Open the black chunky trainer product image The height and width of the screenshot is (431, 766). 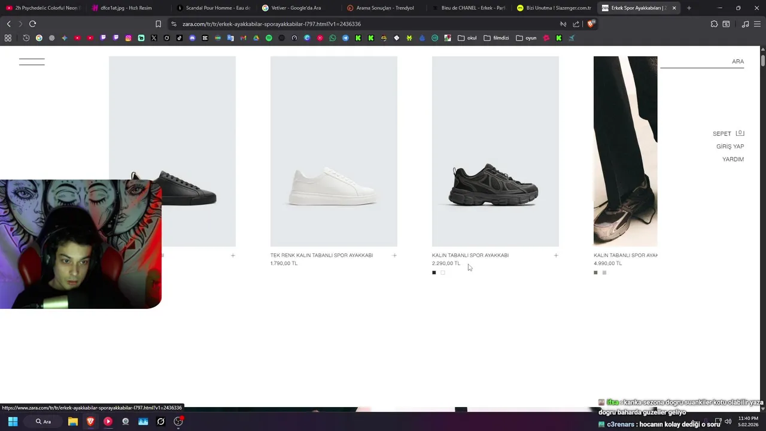[496, 151]
